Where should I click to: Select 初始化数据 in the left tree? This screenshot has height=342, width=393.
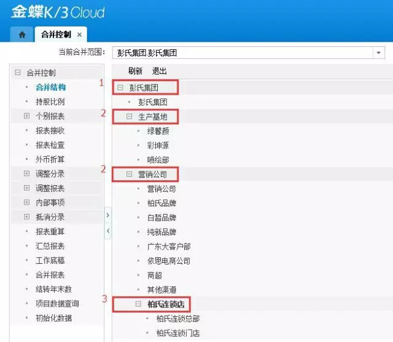(53, 318)
